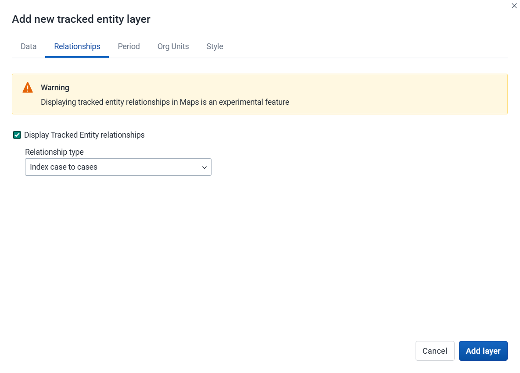Click the dropdown chevron arrow icon
Image resolution: width=520 pixels, height=373 pixels.
coord(204,167)
